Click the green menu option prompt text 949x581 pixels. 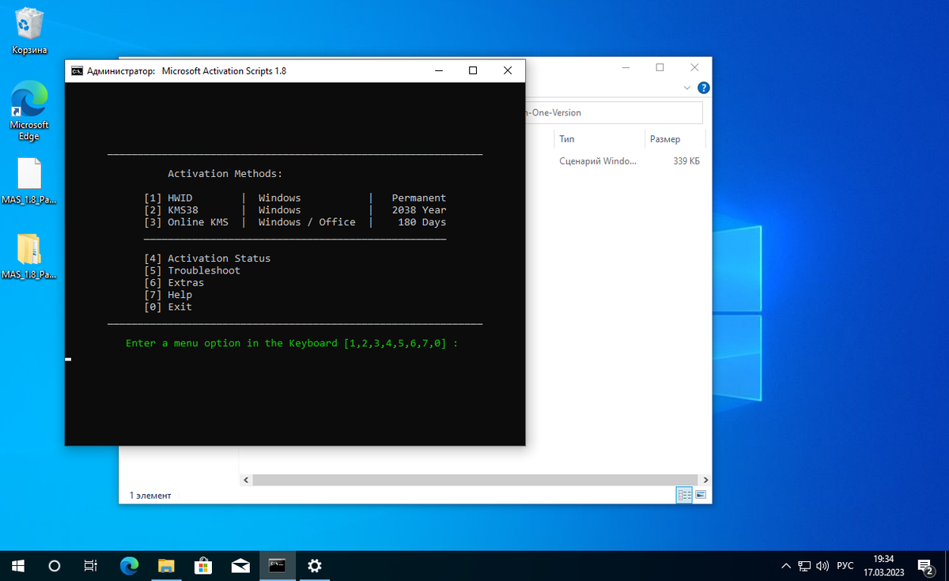coord(292,343)
